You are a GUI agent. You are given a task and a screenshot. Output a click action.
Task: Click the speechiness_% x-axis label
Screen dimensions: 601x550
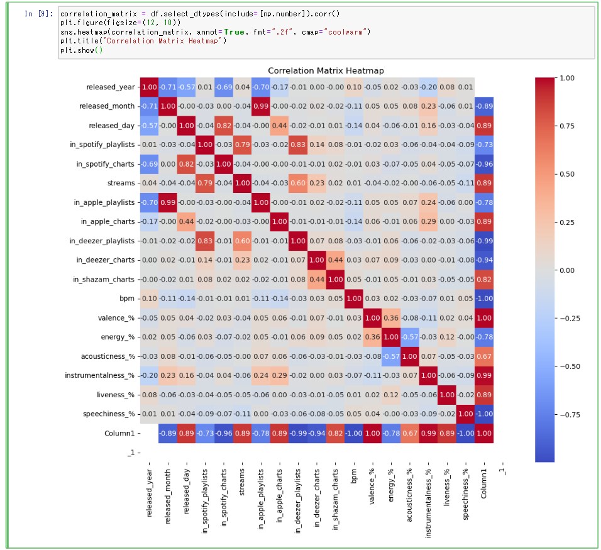[x=465, y=495]
